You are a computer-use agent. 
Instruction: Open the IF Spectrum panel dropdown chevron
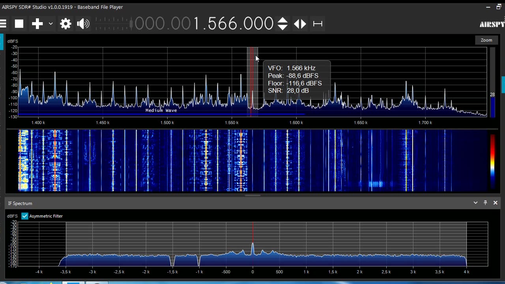[x=475, y=203]
